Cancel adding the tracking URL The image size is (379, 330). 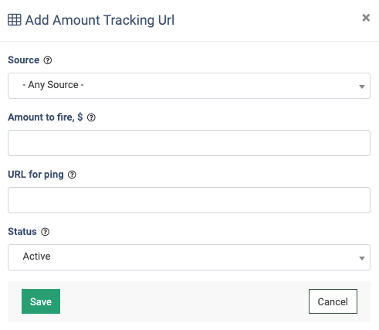pos(333,301)
